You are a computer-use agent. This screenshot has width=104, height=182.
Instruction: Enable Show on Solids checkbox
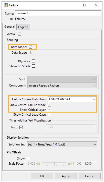click(34, 66)
